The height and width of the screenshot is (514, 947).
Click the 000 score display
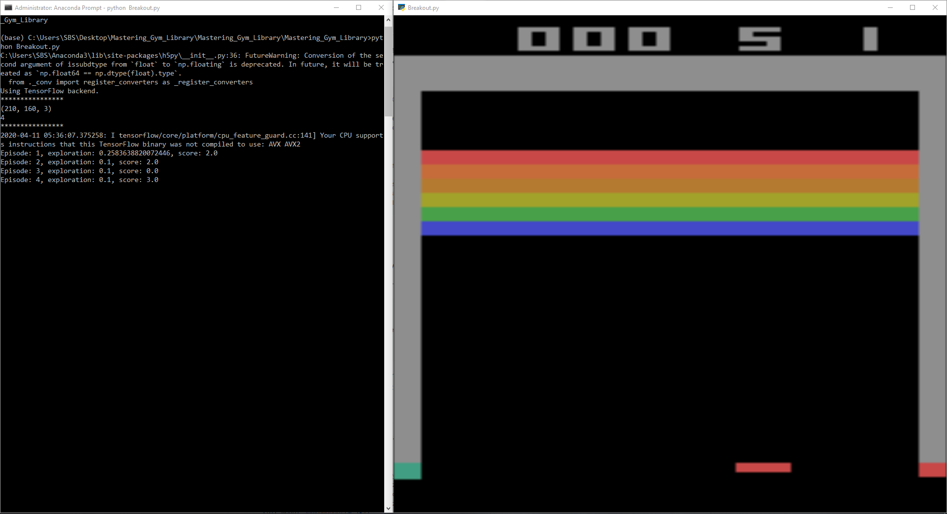pyautogui.click(x=594, y=38)
